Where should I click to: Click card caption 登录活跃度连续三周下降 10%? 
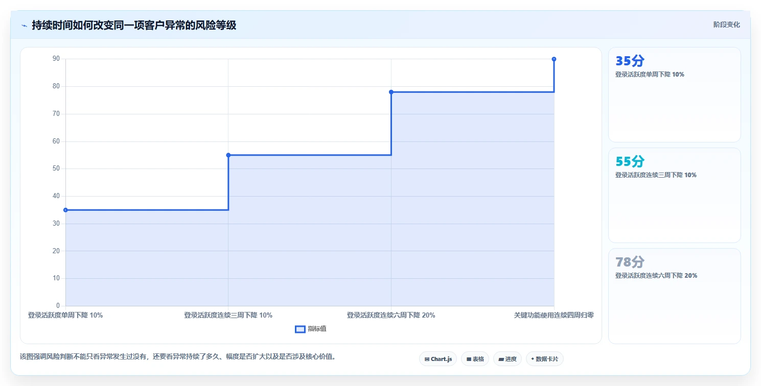(656, 175)
